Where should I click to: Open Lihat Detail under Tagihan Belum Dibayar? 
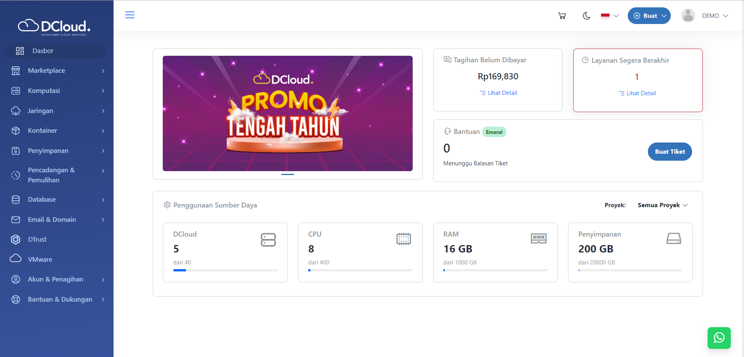coord(498,93)
